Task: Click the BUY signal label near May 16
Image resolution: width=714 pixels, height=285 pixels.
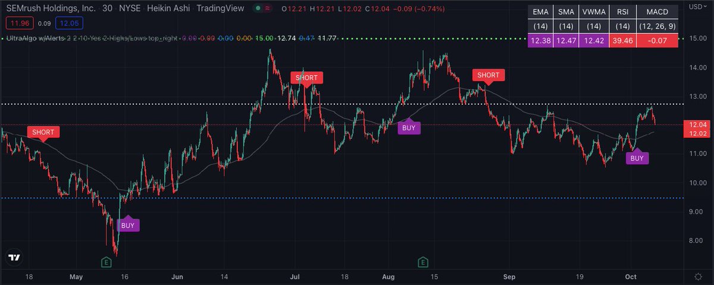Action: click(128, 225)
